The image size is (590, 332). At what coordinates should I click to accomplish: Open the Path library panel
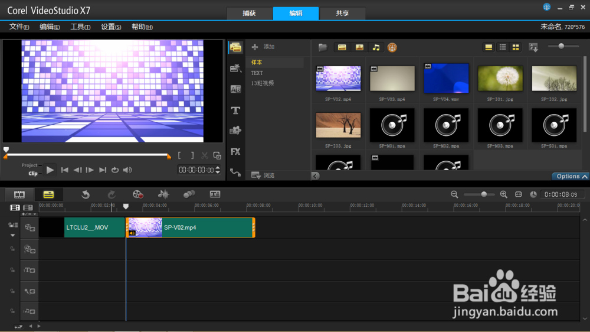[x=235, y=172]
